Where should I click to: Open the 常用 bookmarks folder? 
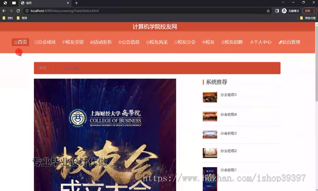pos(22,18)
